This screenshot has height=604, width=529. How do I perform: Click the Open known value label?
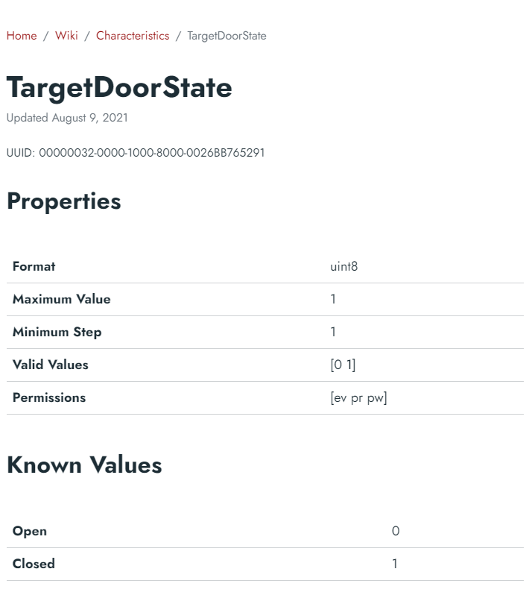click(30, 531)
